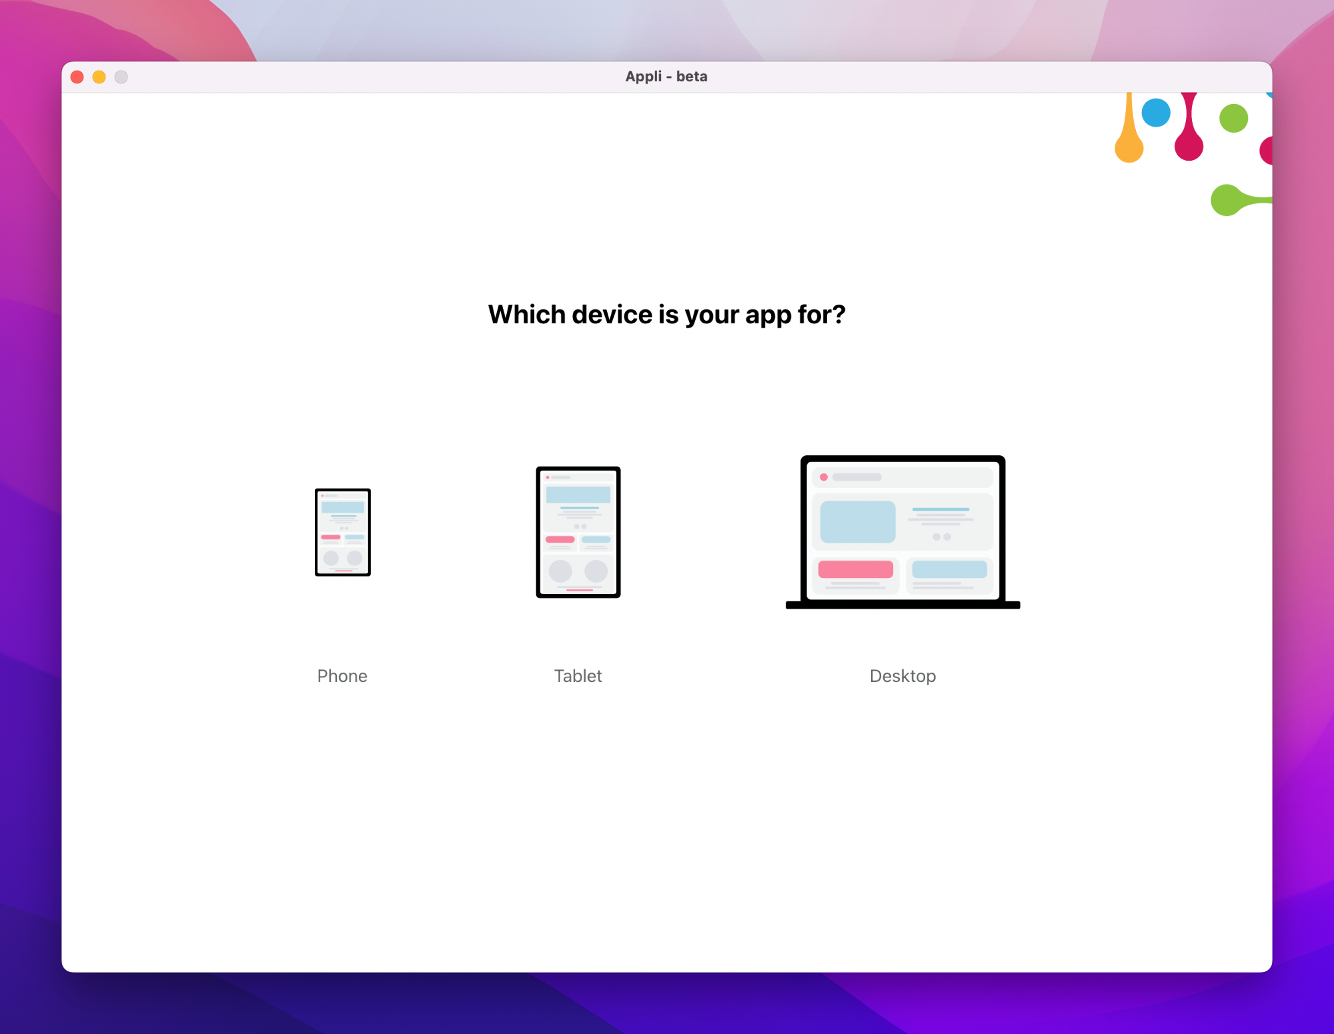The height and width of the screenshot is (1034, 1334).
Task: Click the Tablet label
Action: click(578, 675)
